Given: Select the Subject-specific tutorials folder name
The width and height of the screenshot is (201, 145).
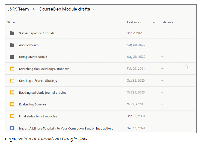Looking at the screenshot, I should (x=37, y=33).
